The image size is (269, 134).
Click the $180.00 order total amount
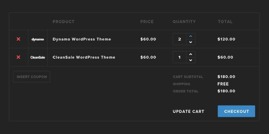226,91
